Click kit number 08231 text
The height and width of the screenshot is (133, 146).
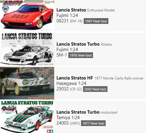pyautogui.click(x=62, y=21)
